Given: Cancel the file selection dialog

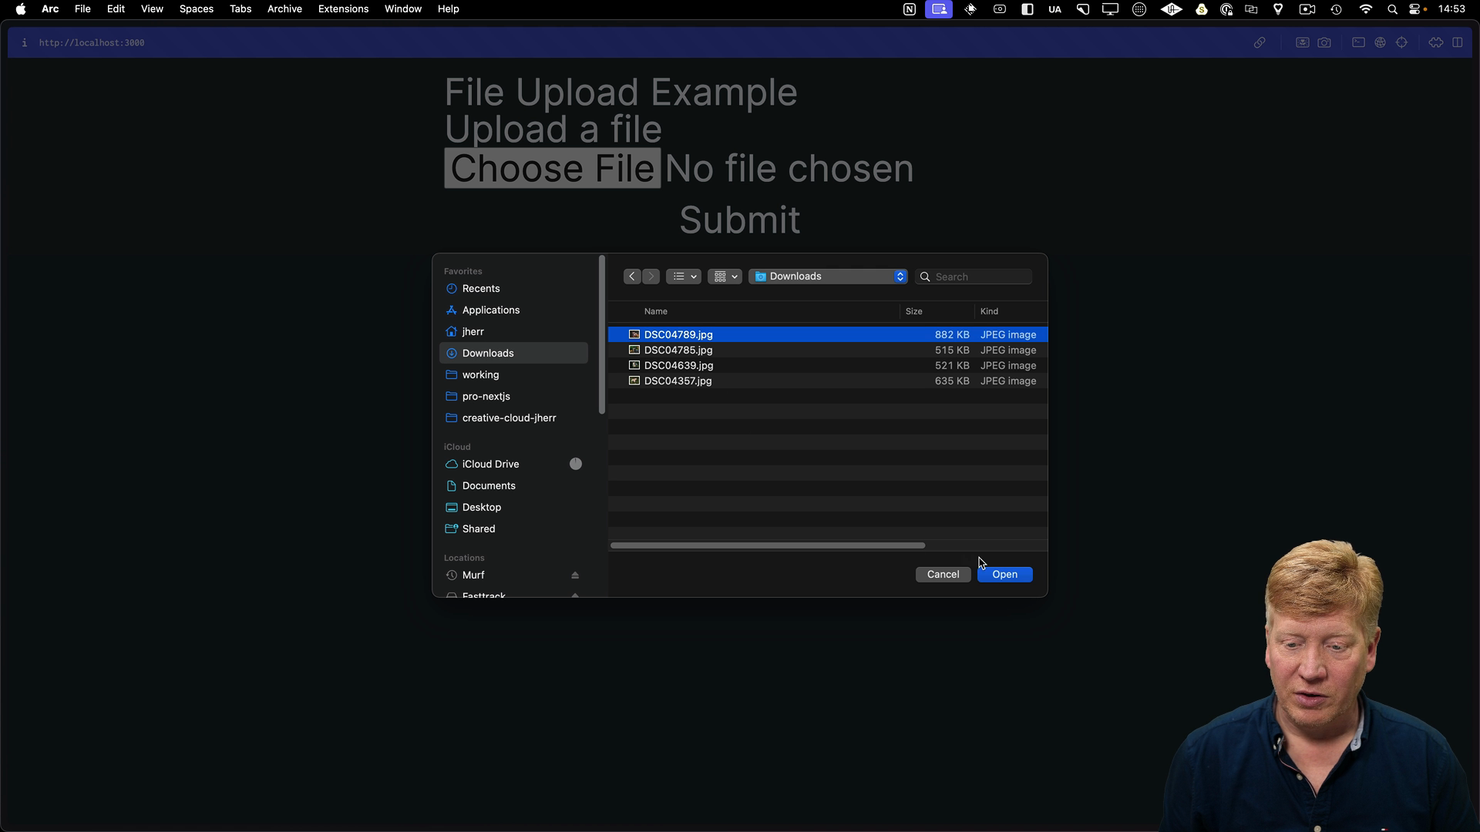Looking at the screenshot, I should tap(943, 575).
